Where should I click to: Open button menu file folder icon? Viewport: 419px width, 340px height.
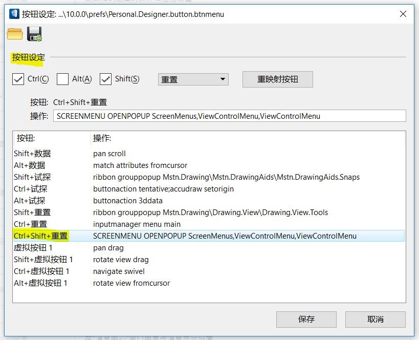15,34
